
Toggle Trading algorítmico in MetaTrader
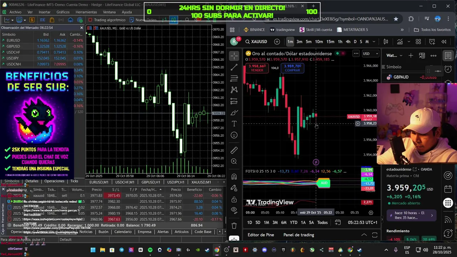coord(107,20)
